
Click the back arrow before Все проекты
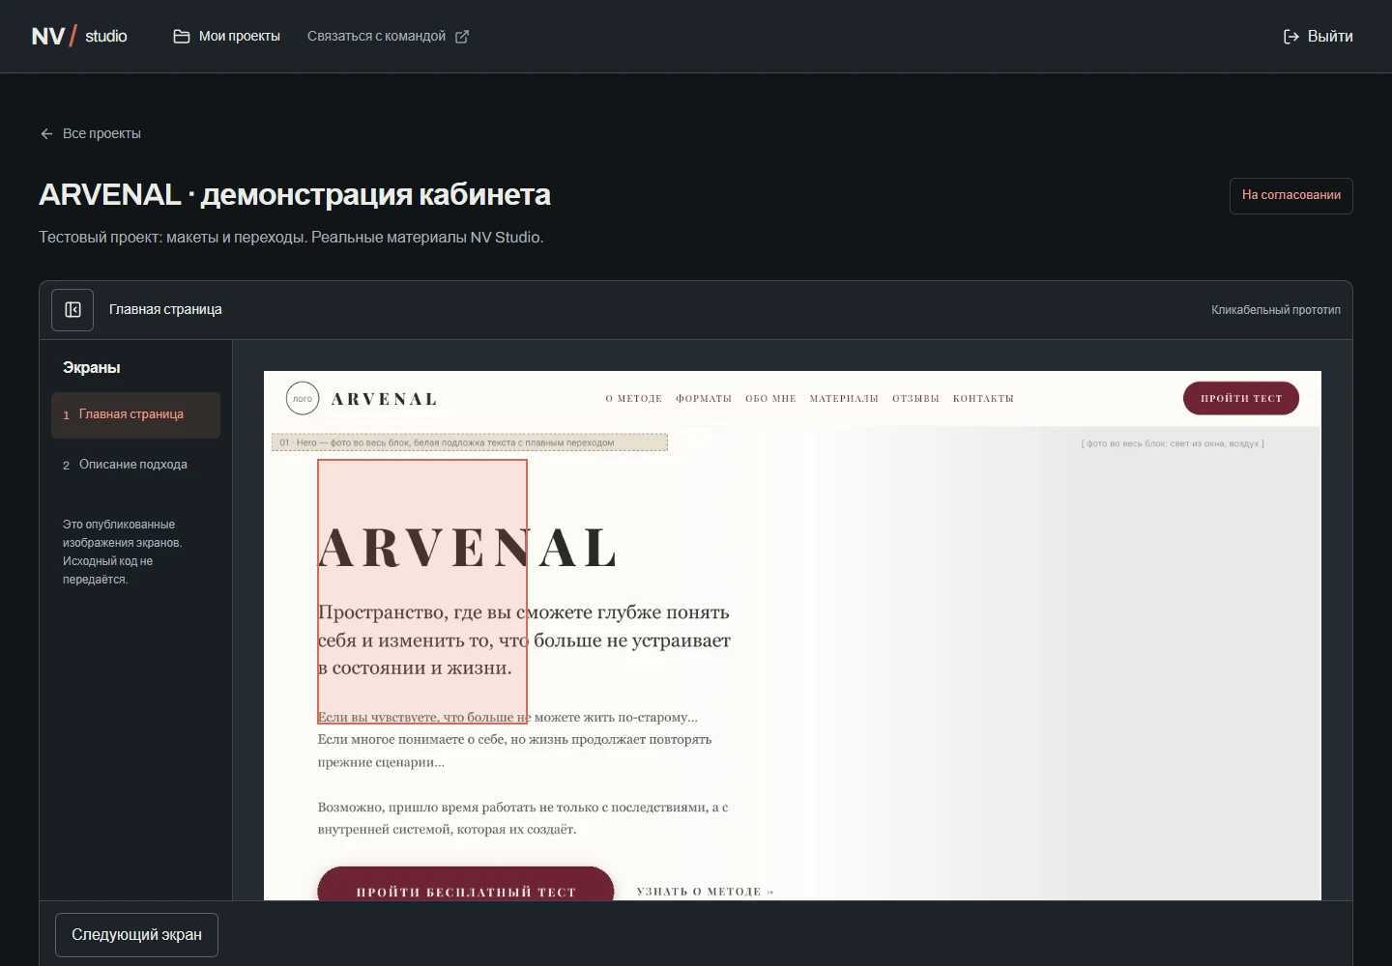[46, 133]
